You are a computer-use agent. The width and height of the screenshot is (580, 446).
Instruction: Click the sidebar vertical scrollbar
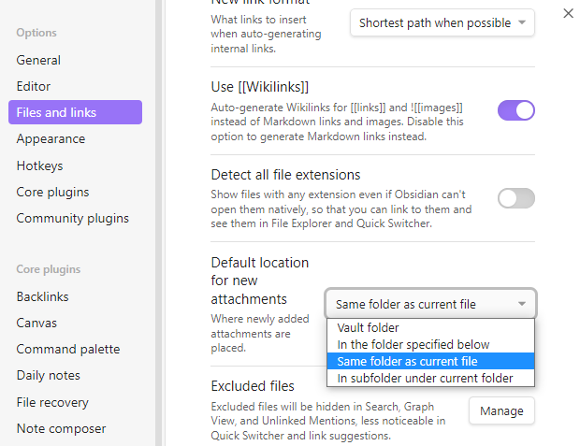tap(159, 223)
